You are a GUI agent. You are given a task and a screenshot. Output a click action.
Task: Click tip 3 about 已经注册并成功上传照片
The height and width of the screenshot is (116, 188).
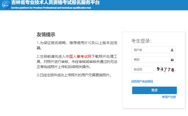point(74,75)
